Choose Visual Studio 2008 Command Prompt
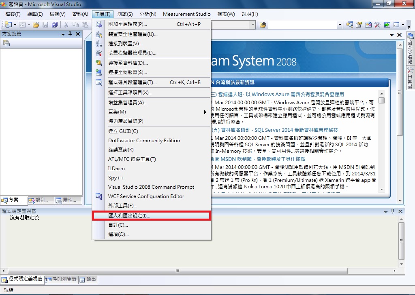Viewport: 415px width, 295px height. point(151,187)
